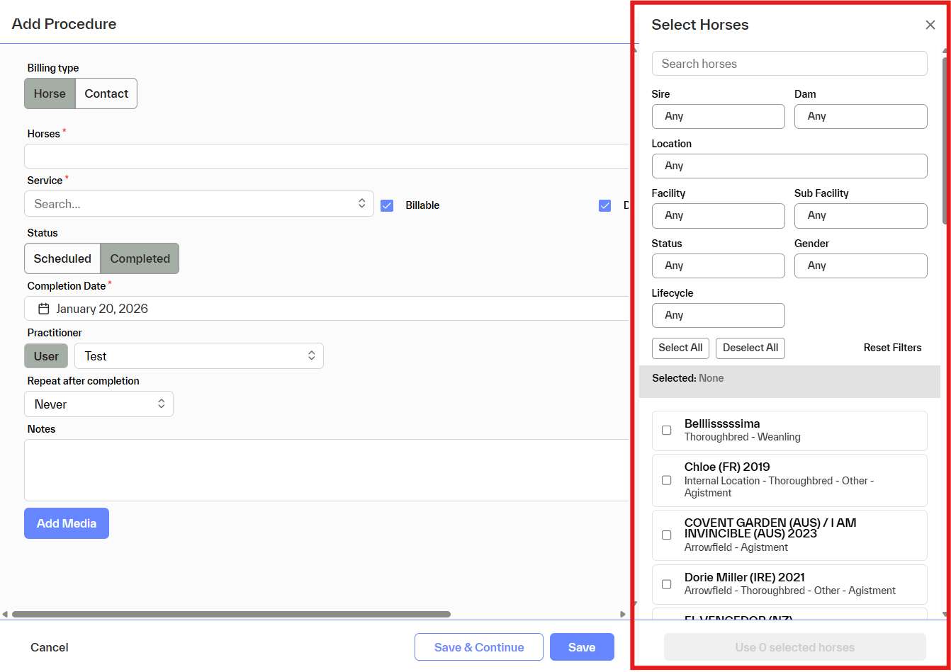Click the Reset Filters link

coord(892,348)
